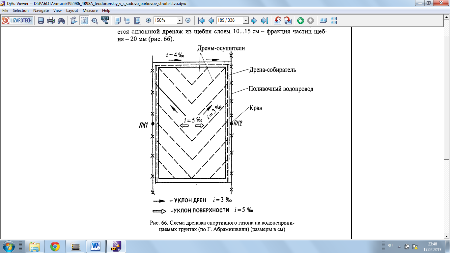Screen dimensions: 450x253
Task: Open Windows Explorer from the taskbar
Action: coord(35,246)
